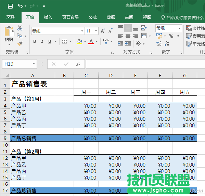This screenshot has height=196, width=205.
Task: Click the 条件格式 button
Action: [195, 28]
